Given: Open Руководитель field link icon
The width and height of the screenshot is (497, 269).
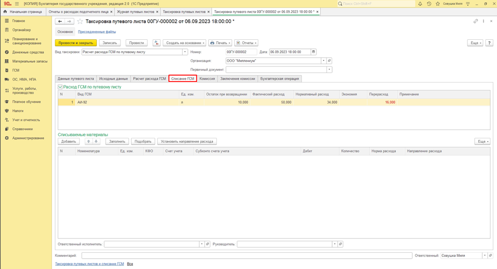Looking at the screenshot, I should (x=340, y=244).
